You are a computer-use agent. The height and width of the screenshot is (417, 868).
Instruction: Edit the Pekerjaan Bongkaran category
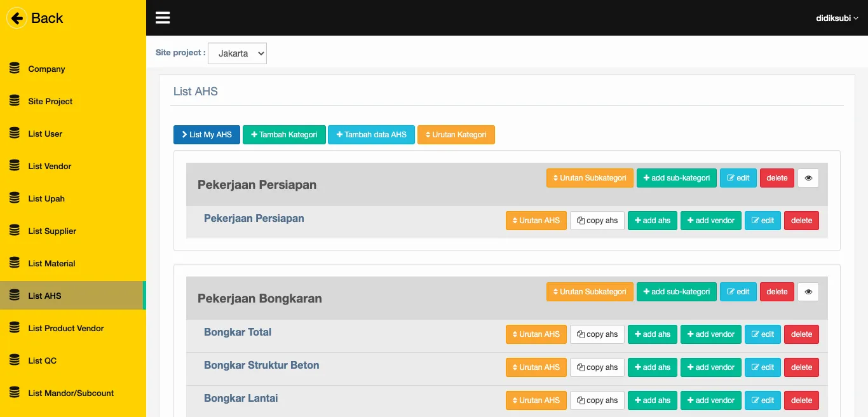(738, 292)
